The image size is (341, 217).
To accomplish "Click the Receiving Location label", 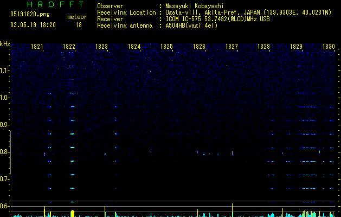I will pyautogui.click(x=126, y=12).
